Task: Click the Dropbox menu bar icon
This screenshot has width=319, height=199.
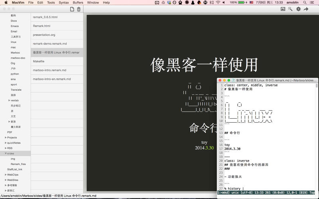Action: (169, 2)
